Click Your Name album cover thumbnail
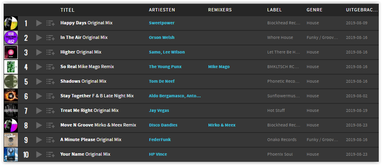382x165 pixels. click(x=11, y=154)
